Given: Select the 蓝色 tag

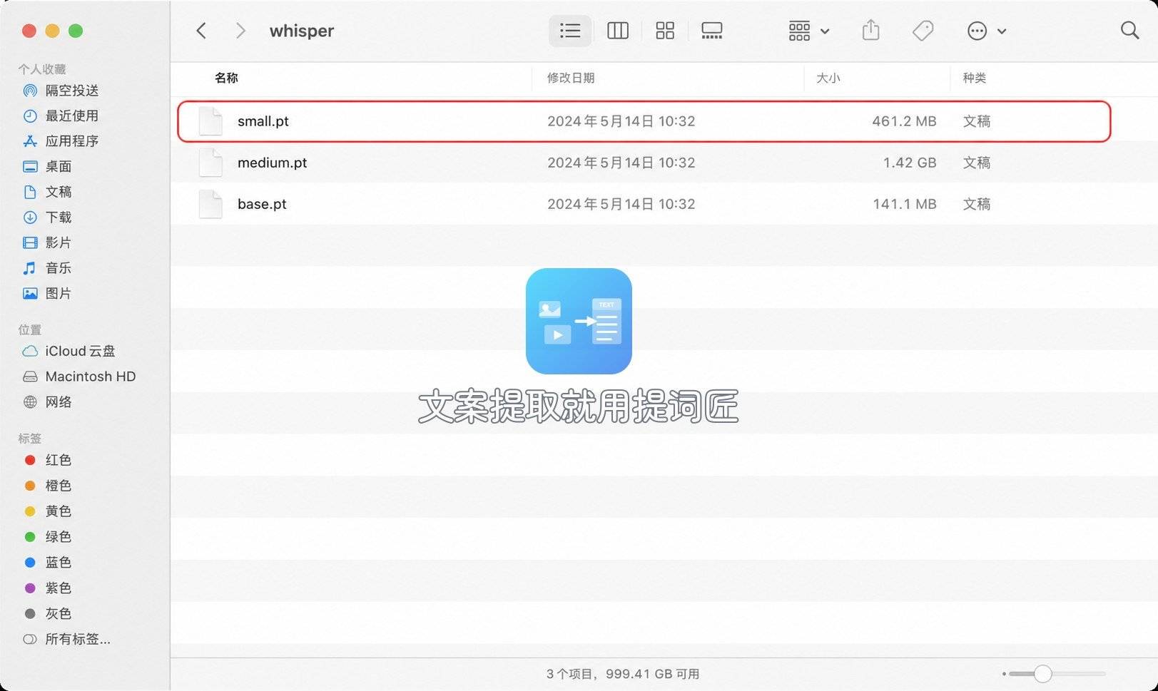Looking at the screenshot, I should (58, 563).
